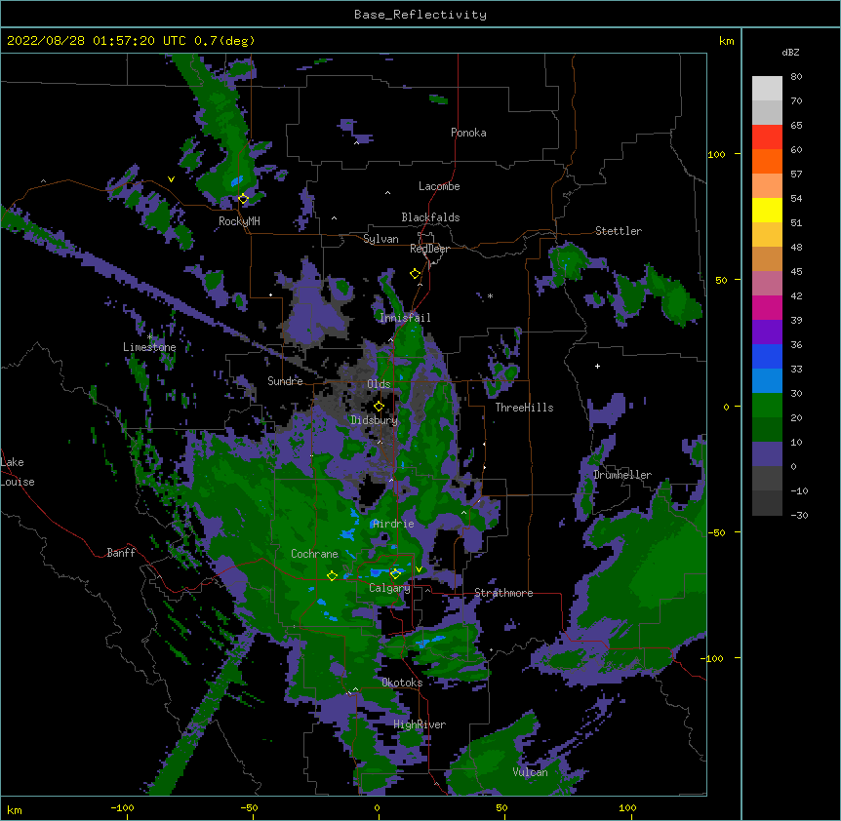841x821 pixels.
Task: Click the -100 tick label on bottom axis
Action: pos(122,807)
